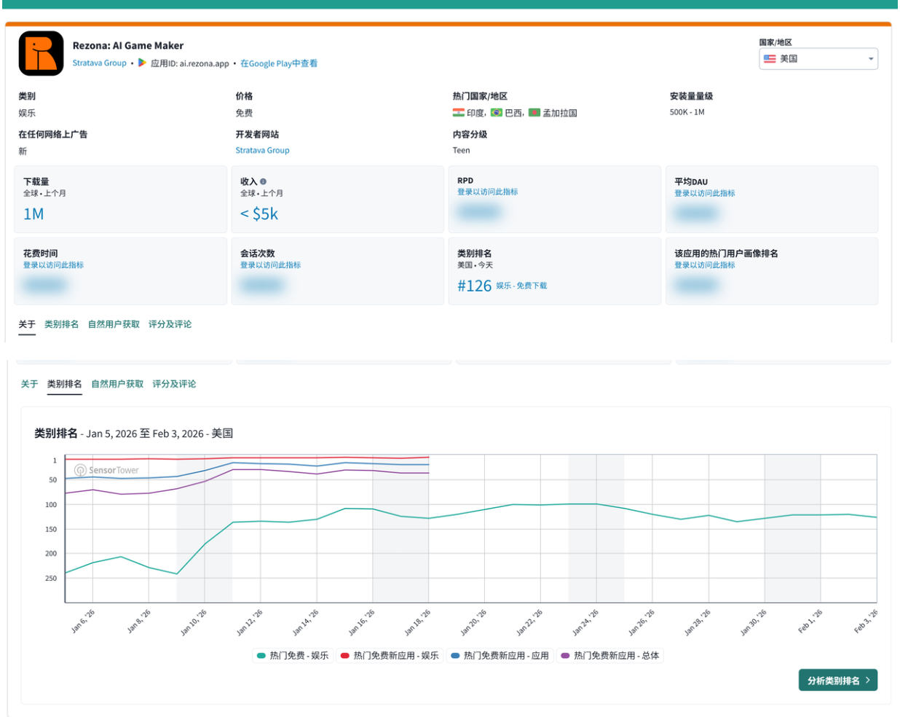This screenshot has height=717, width=900.
Task: Click the #126 category rank value
Action: (x=474, y=286)
